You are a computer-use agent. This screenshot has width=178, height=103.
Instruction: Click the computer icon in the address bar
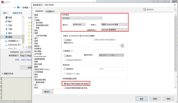18,7
